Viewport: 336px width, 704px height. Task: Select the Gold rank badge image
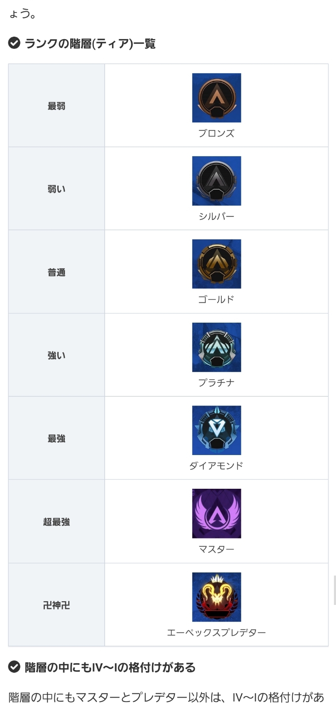click(x=216, y=264)
